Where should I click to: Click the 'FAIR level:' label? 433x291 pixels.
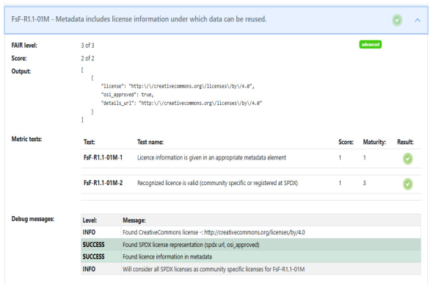(24, 46)
